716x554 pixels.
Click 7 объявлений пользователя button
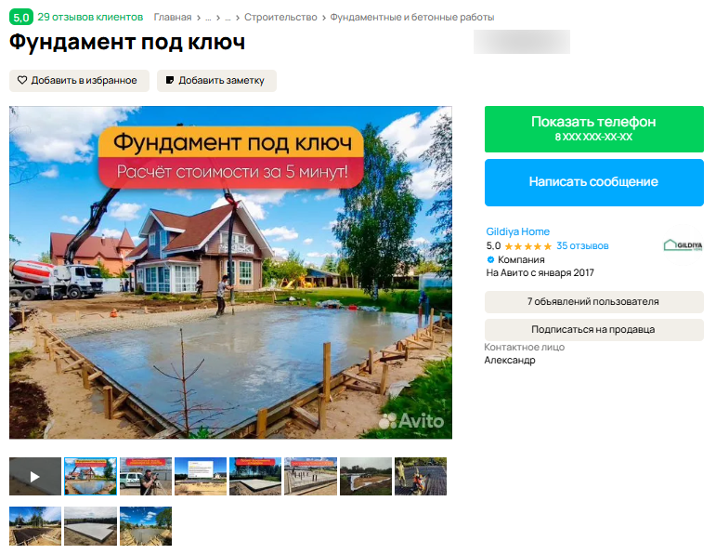[593, 301]
